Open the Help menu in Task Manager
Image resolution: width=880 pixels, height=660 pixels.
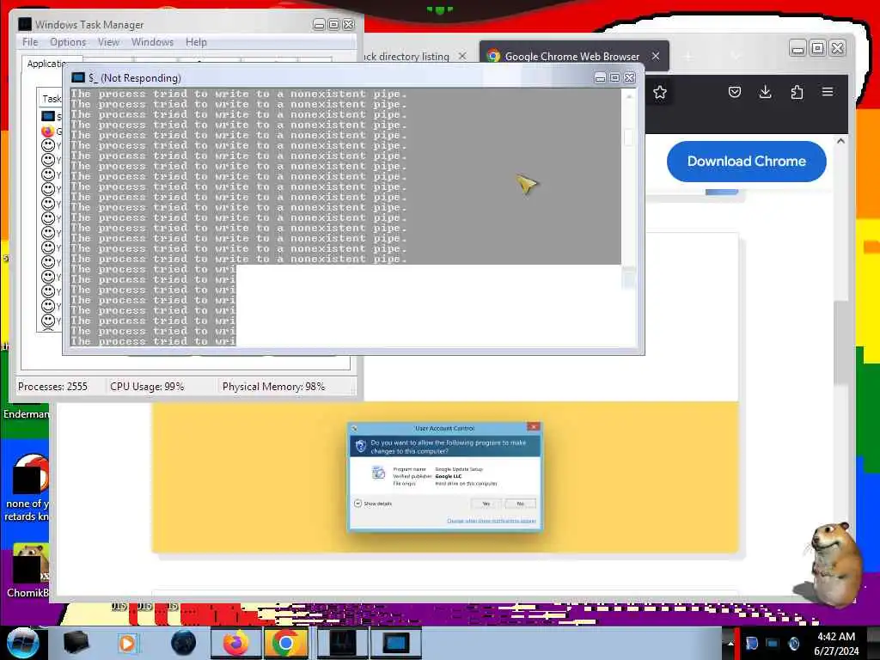(x=196, y=42)
